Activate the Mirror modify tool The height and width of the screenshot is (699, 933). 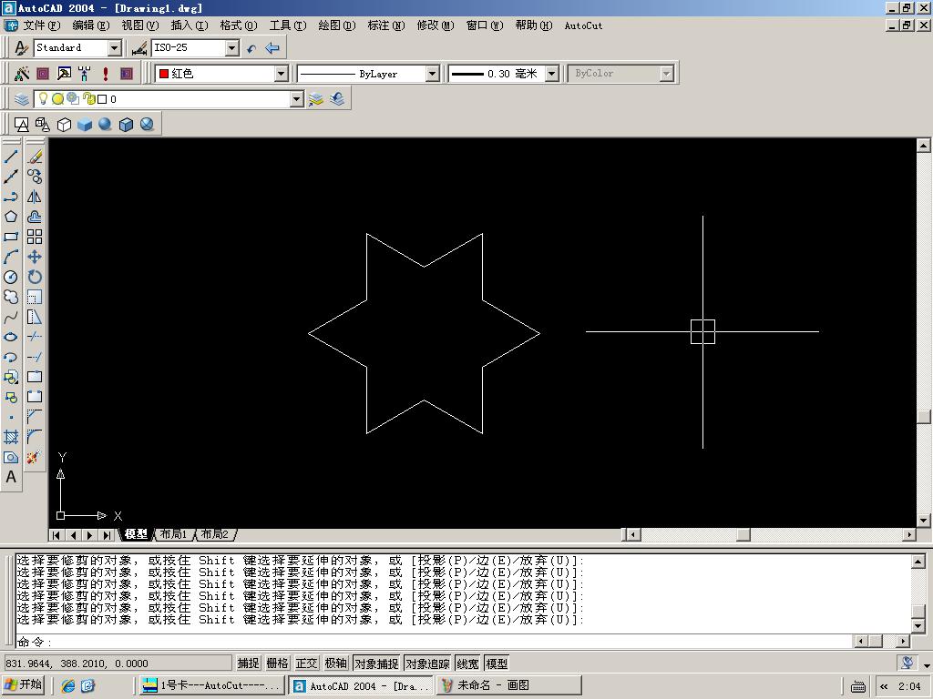point(35,197)
